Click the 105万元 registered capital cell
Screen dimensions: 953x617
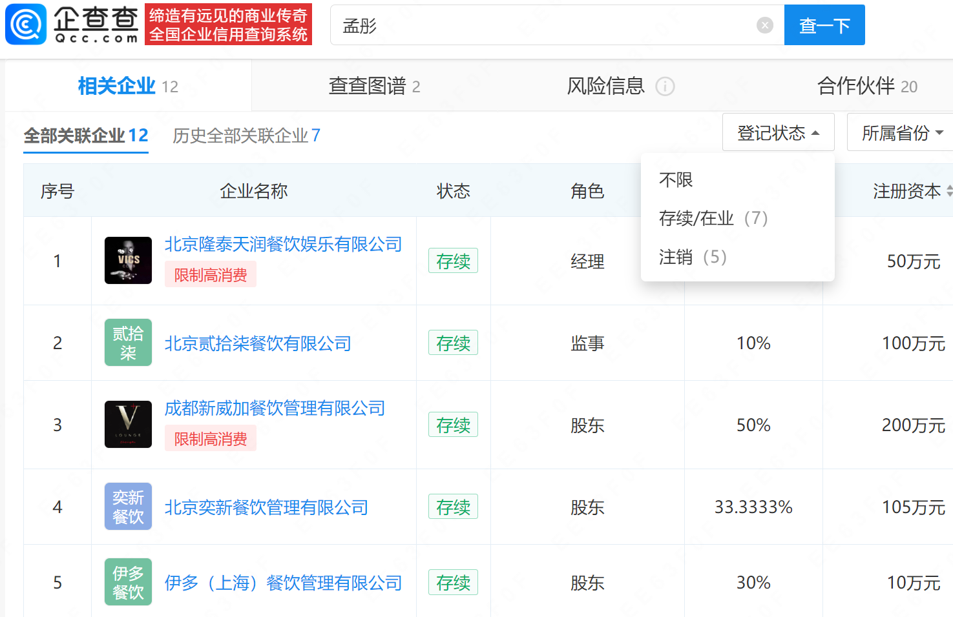tap(914, 507)
